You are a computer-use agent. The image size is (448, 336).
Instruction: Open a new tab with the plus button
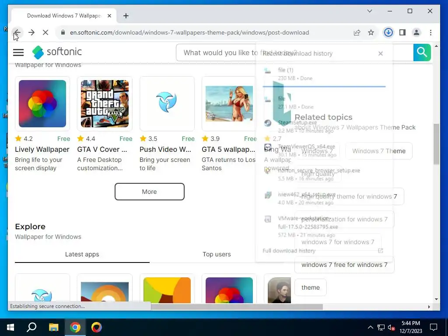126,16
